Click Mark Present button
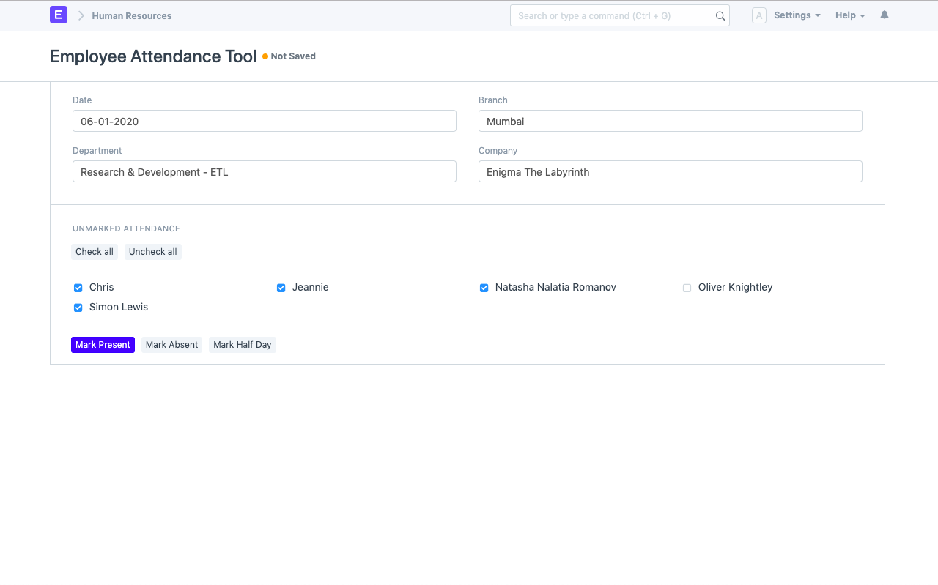Viewport: 938px width, 585px height. pos(103,345)
